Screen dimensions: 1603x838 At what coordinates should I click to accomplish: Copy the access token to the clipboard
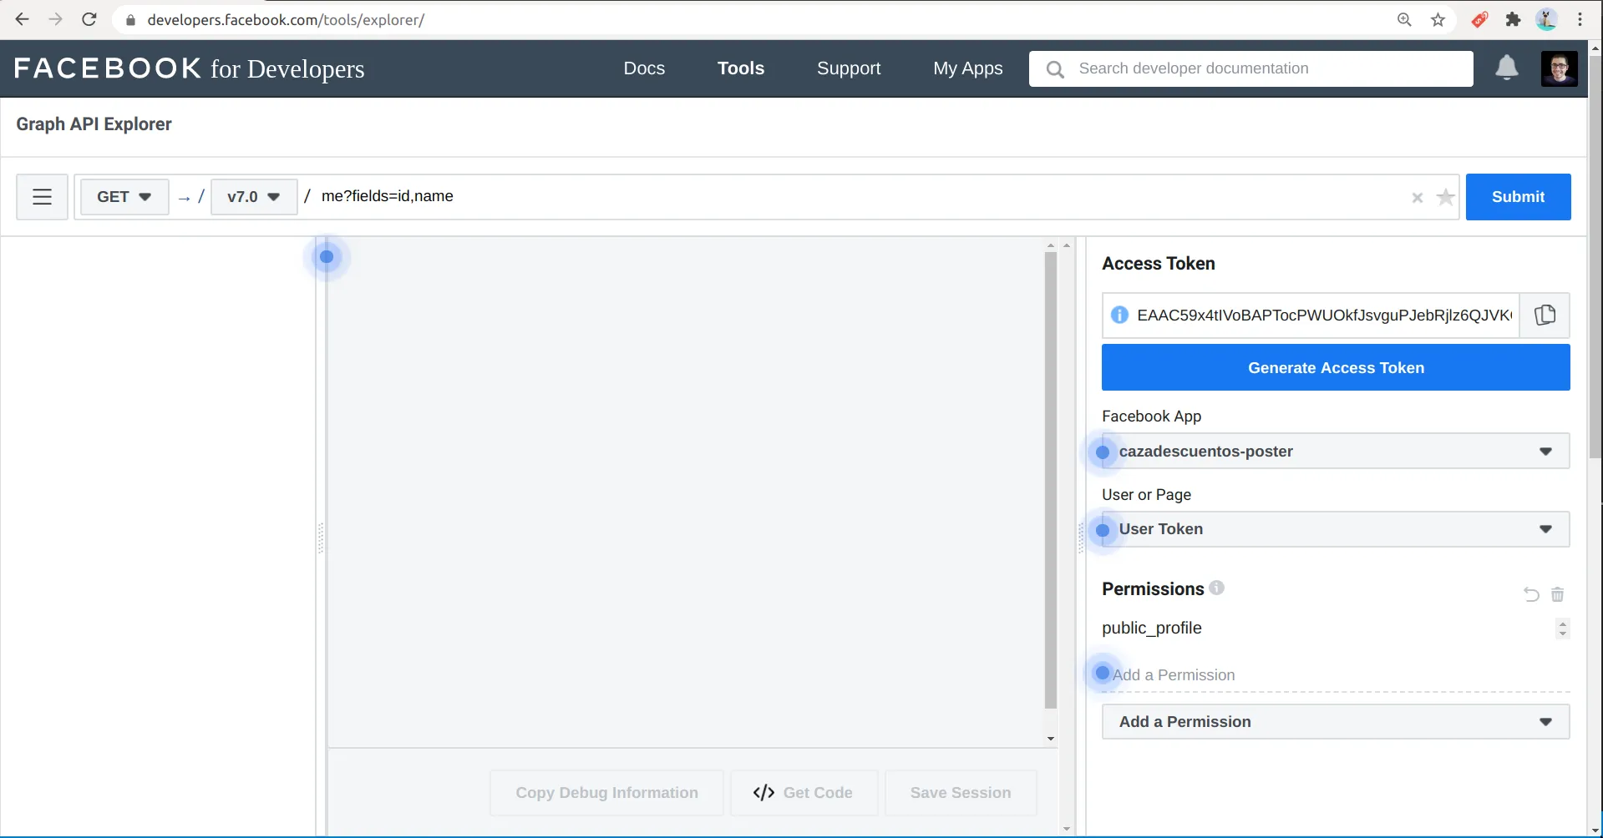coord(1545,315)
